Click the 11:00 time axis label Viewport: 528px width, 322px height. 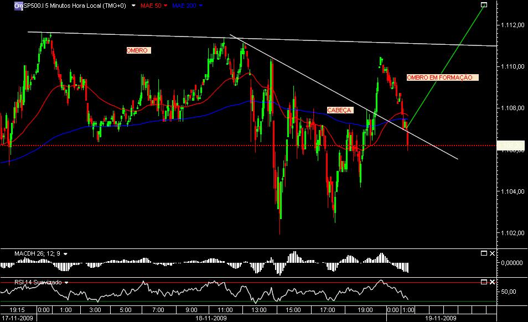[225, 310]
